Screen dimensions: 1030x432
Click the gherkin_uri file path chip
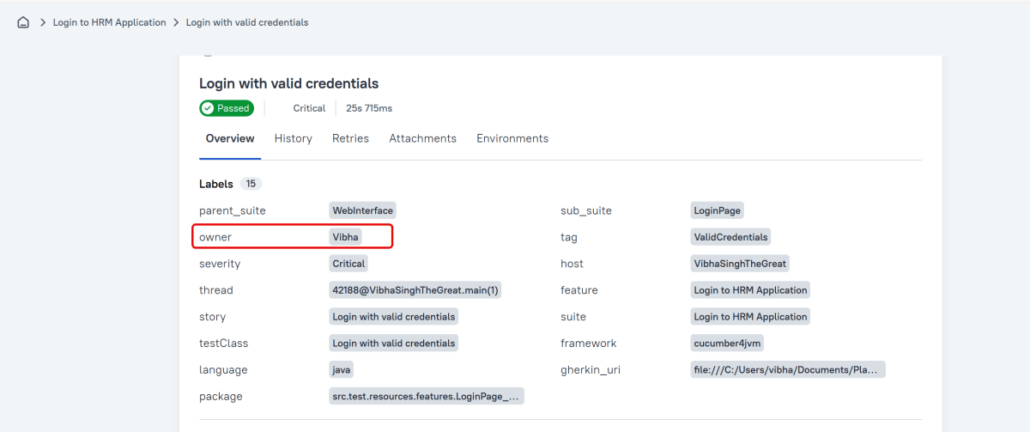click(787, 369)
